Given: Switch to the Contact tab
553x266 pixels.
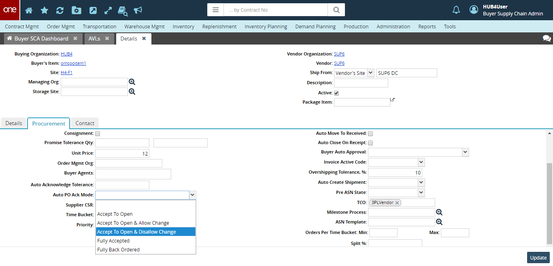Looking at the screenshot, I should [x=85, y=123].
